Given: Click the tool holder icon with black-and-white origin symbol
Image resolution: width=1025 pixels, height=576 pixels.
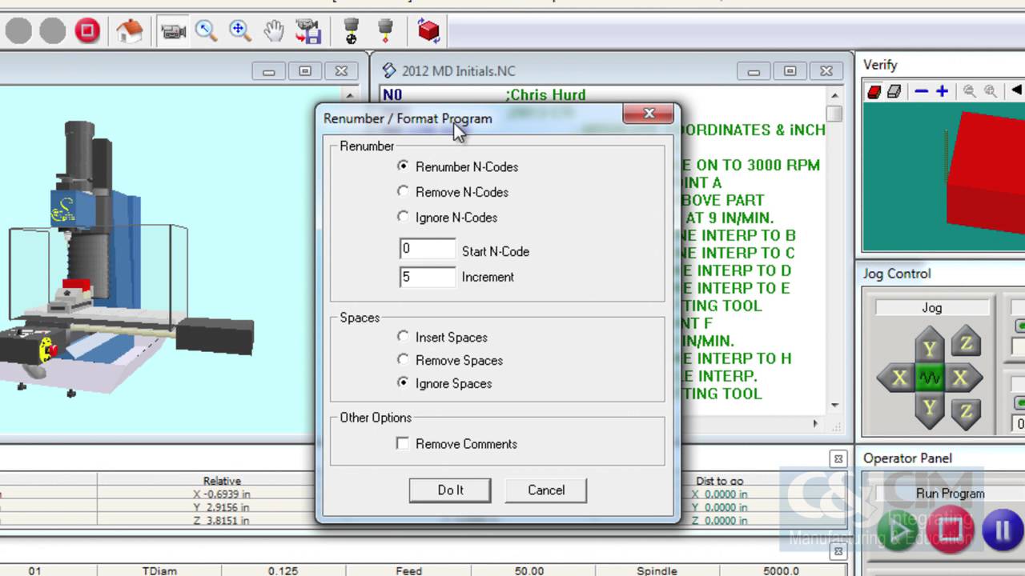Looking at the screenshot, I should coord(351,31).
